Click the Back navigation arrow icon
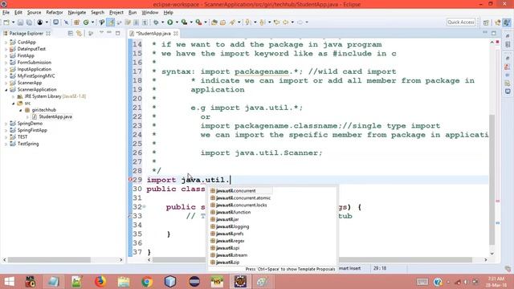Viewport: 514px width, 289px height. coord(286,22)
